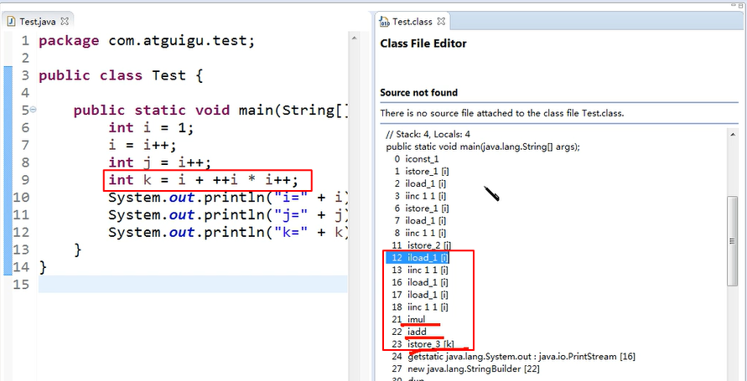This screenshot has width=747, height=381.
Task: Click the bytecode line '13 iinc 1 1 [i]'
Action: pos(420,270)
